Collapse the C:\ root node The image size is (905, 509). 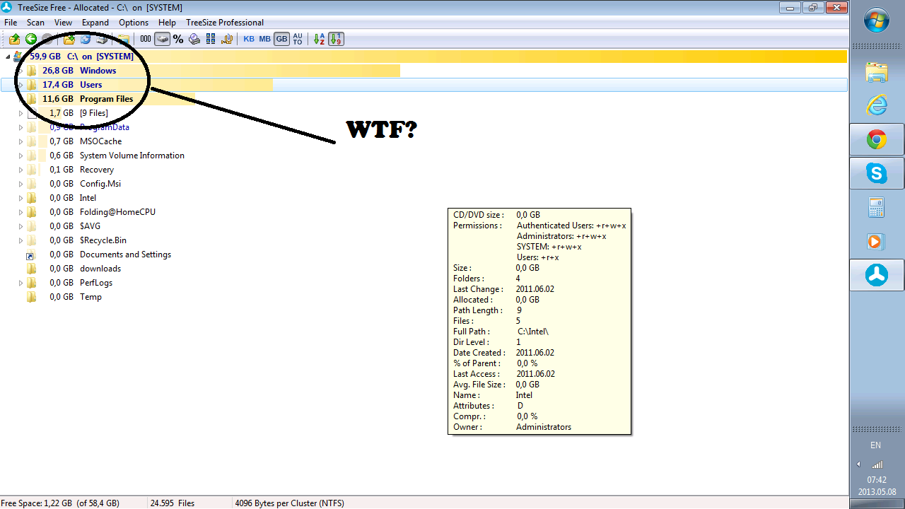point(8,57)
